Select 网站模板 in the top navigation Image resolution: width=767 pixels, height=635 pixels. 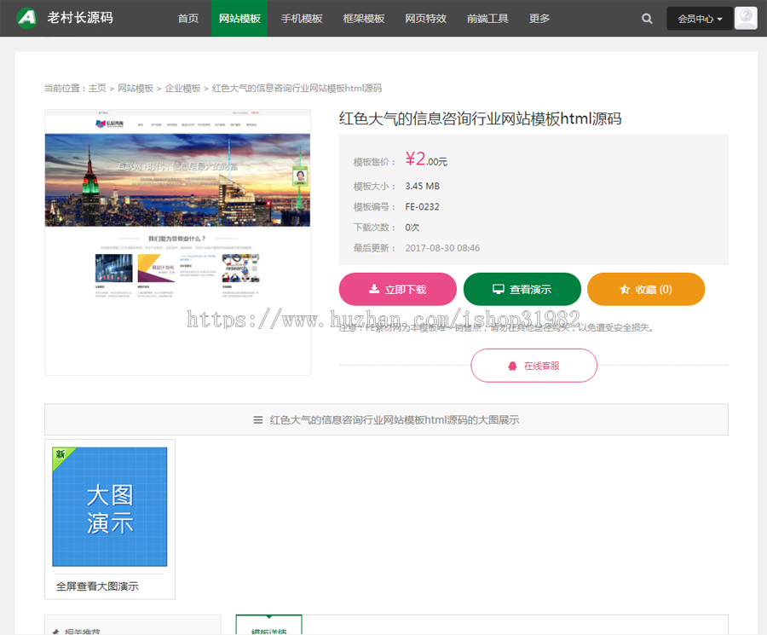(x=239, y=18)
